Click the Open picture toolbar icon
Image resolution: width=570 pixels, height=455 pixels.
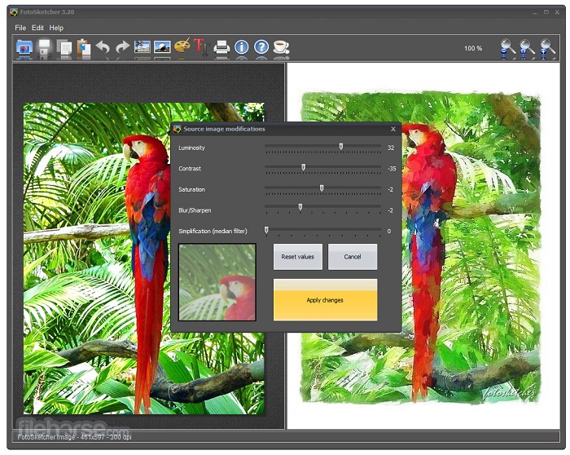click(24, 48)
